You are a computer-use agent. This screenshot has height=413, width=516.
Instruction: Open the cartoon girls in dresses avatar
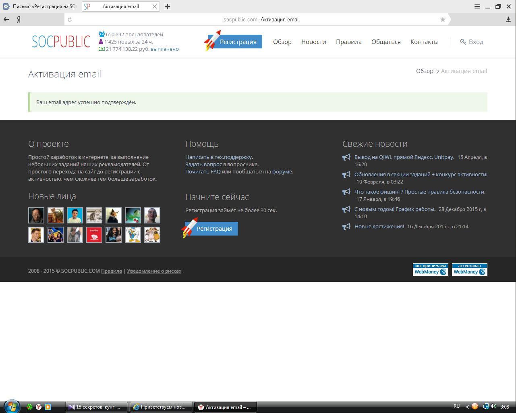click(x=152, y=235)
